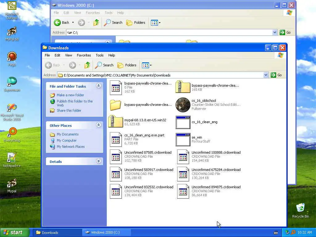Select Unconfirmed 583917.crdownload file

pyautogui.click(x=141, y=174)
